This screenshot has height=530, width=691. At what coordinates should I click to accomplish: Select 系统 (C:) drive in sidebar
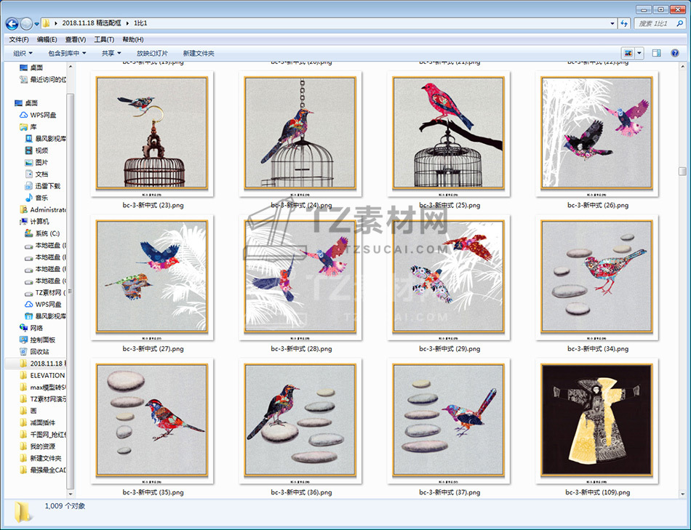tap(47, 233)
